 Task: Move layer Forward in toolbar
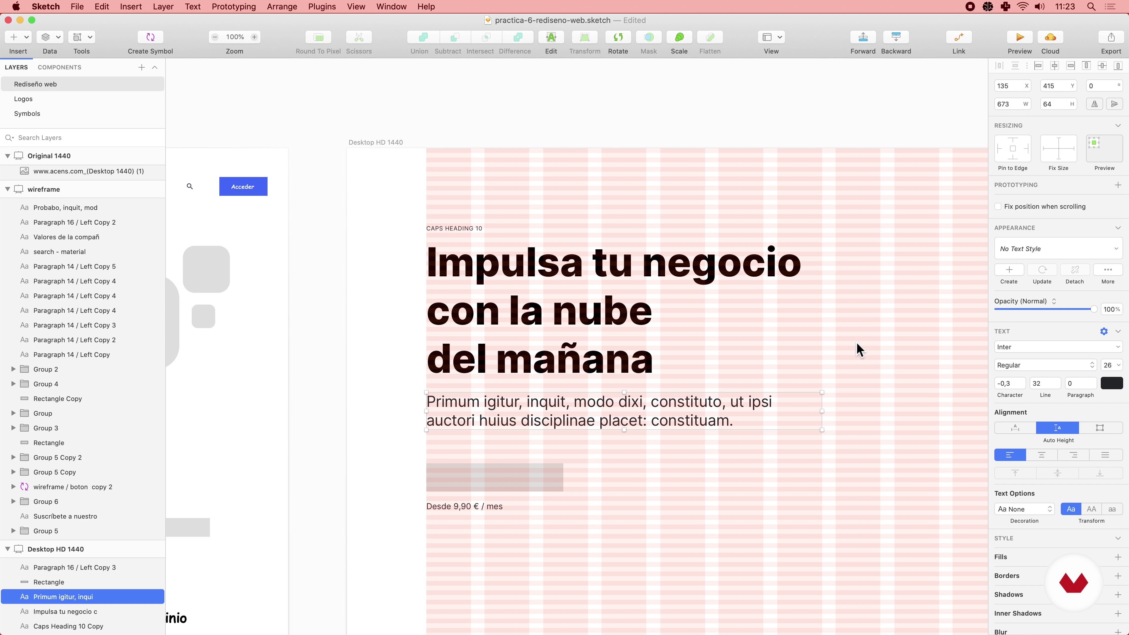pos(863,37)
